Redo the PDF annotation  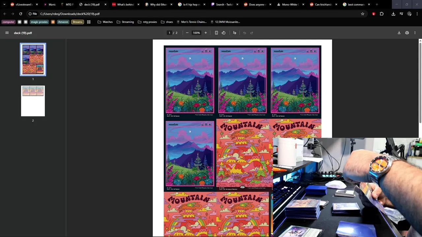pyautogui.click(x=252, y=33)
